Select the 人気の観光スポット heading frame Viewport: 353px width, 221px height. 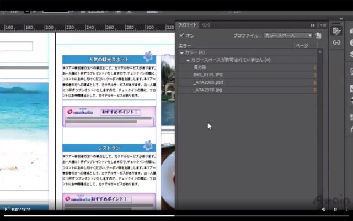(109, 59)
